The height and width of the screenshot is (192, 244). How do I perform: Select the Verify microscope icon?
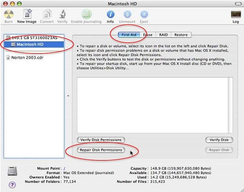[x=62, y=14]
